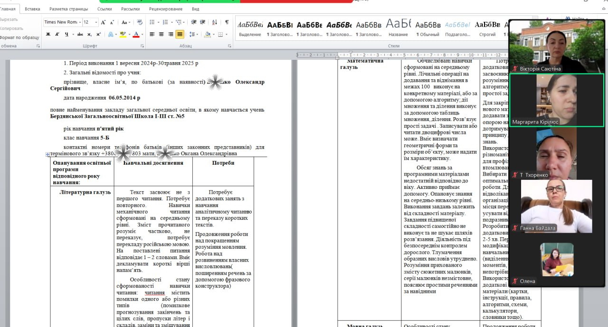Apply the Название style
The width and height of the screenshot is (608, 327).
tap(398, 28)
